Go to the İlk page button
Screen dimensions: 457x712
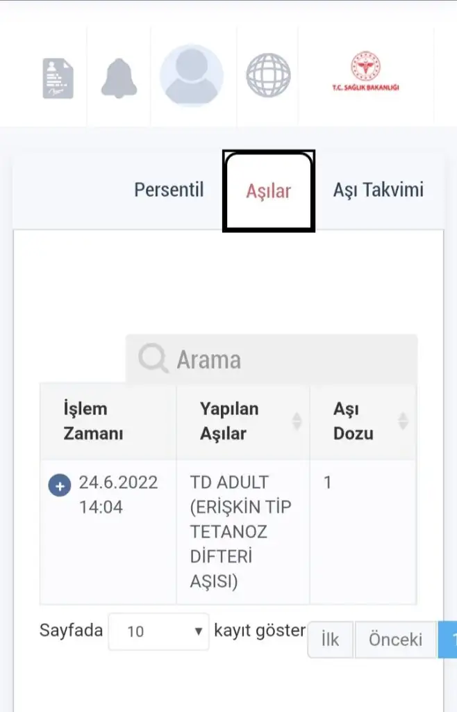(330, 640)
